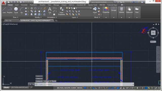The image size is (162, 91).
Task: Click the Explode tool icon
Action: [x=45, y=11]
